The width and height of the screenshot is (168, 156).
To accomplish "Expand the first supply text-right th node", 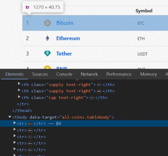I will pyautogui.click(x=19, y=83).
